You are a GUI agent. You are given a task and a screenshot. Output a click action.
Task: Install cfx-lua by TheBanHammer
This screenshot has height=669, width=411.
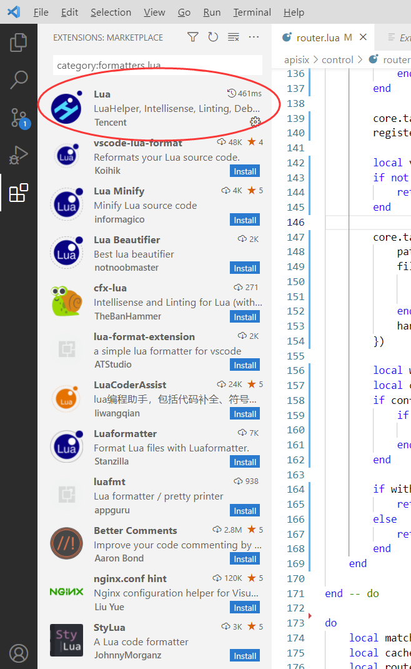245,317
